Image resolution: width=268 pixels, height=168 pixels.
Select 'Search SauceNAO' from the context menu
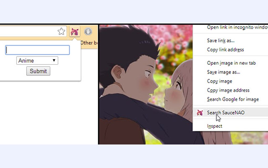(x=225, y=112)
